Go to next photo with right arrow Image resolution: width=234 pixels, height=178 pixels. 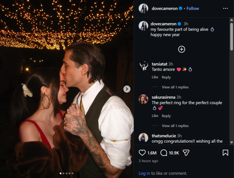[x=127, y=89]
